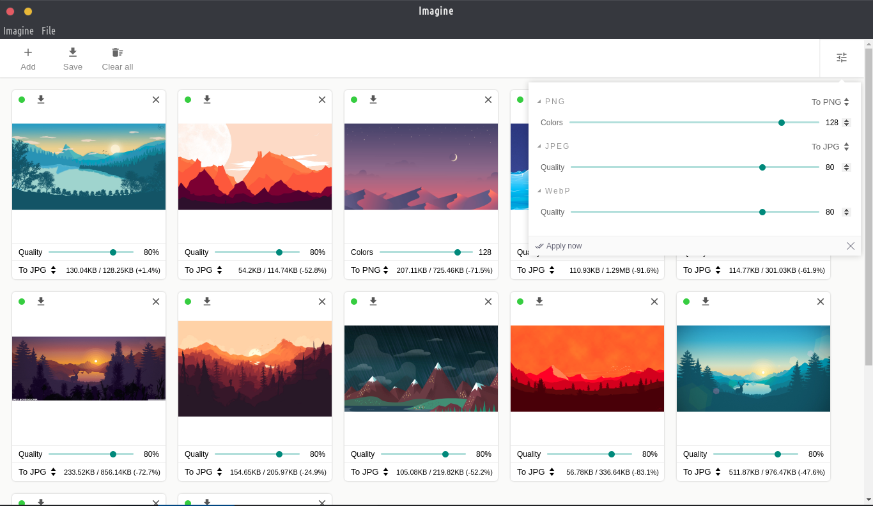Image resolution: width=873 pixels, height=506 pixels.
Task: Click the Save all download icon
Action: coord(73,52)
